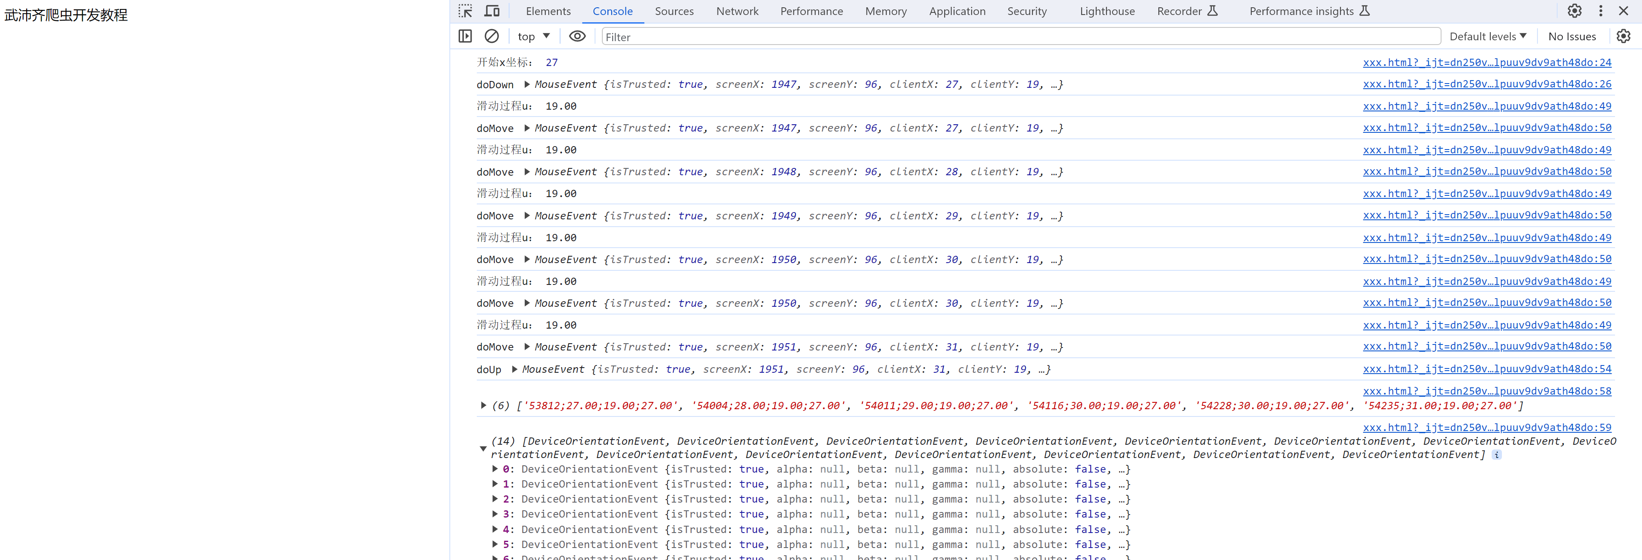The height and width of the screenshot is (560, 1642).
Task: Open the Application tab
Action: 957,11
